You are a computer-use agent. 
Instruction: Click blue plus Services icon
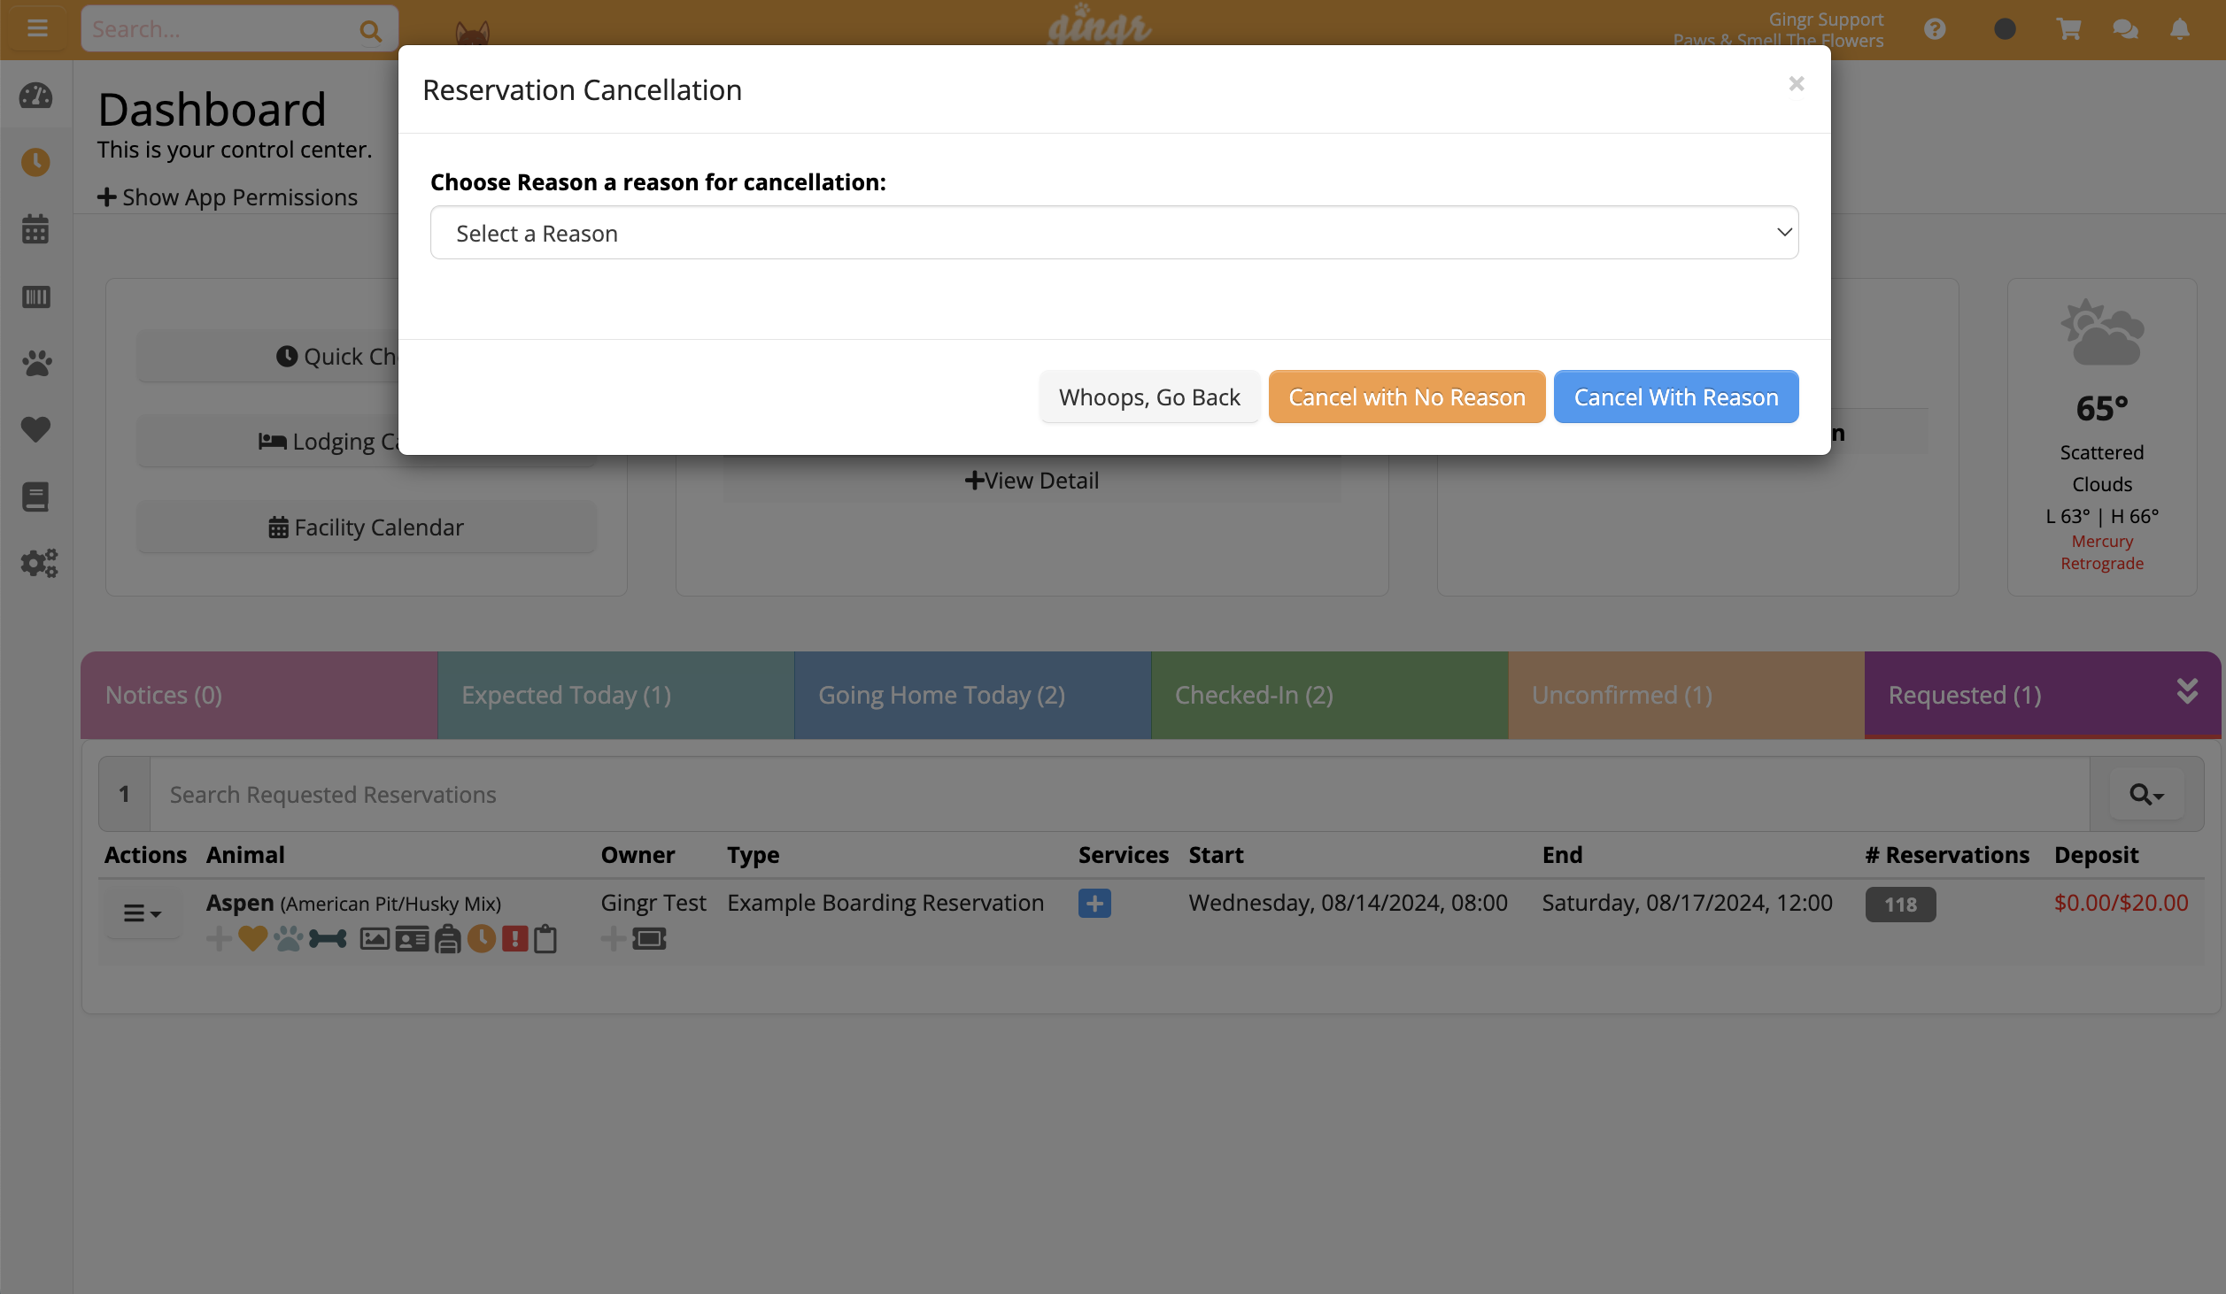click(x=1094, y=904)
